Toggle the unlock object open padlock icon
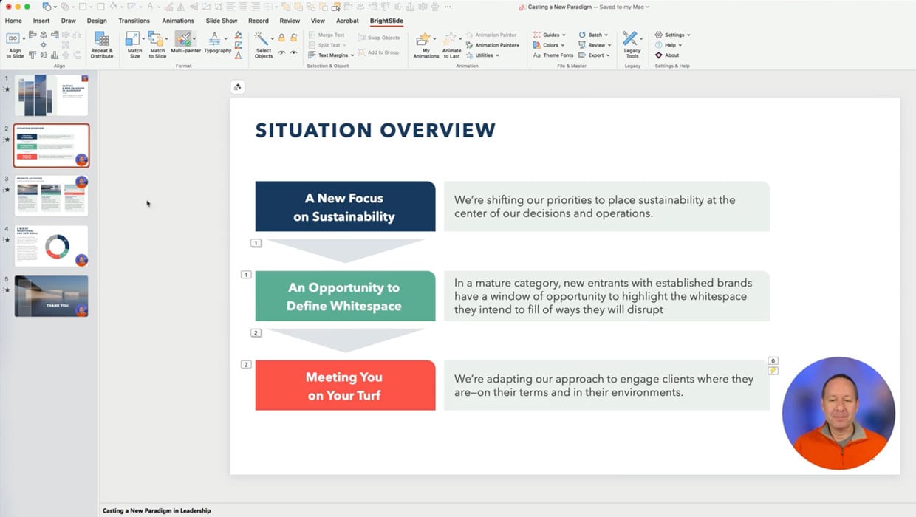 pos(294,38)
